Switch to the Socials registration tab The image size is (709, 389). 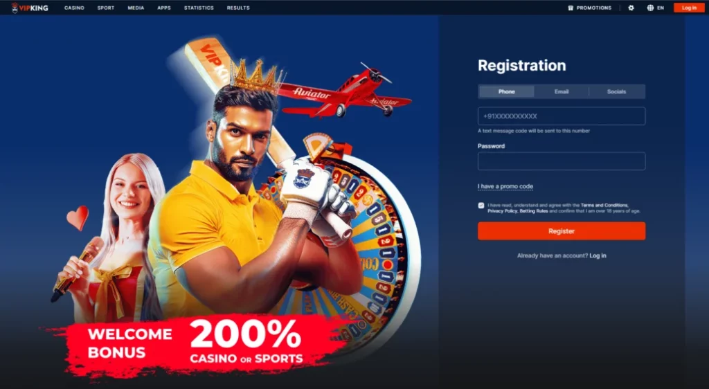tap(617, 91)
